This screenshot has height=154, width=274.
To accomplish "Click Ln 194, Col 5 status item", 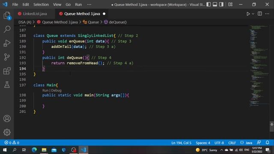I will (x=181, y=143).
